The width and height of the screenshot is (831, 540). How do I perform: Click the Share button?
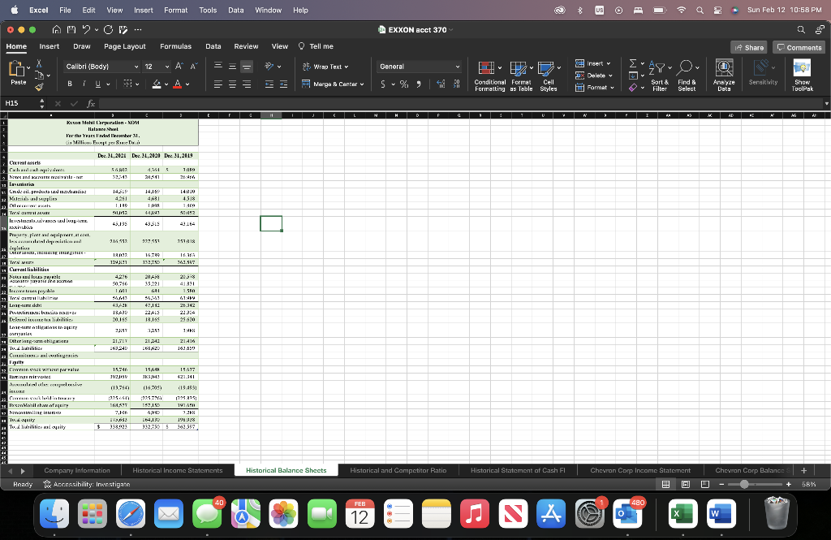pos(749,47)
